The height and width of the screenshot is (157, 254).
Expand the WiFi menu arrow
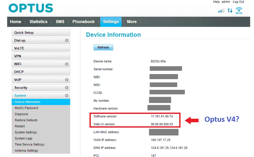pos(67,64)
